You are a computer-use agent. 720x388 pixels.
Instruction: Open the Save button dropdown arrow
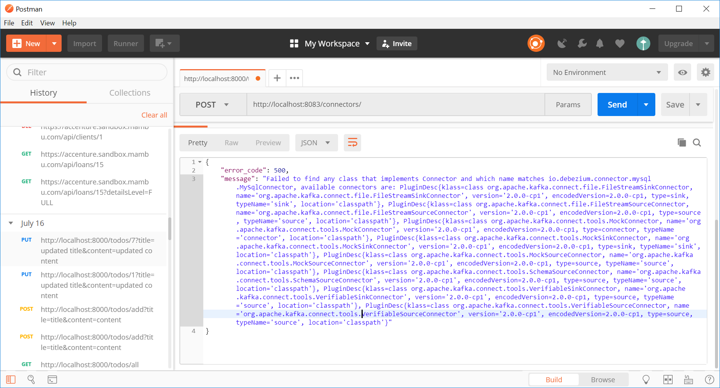coord(698,104)
